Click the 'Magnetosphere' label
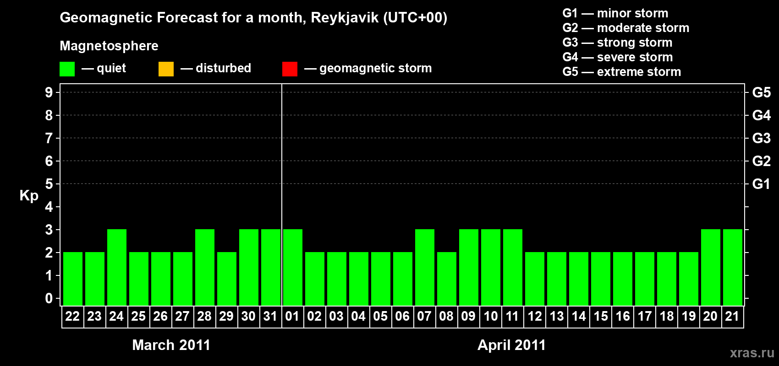The height and width of the screenshot is (366, 779). pos(109,46)
